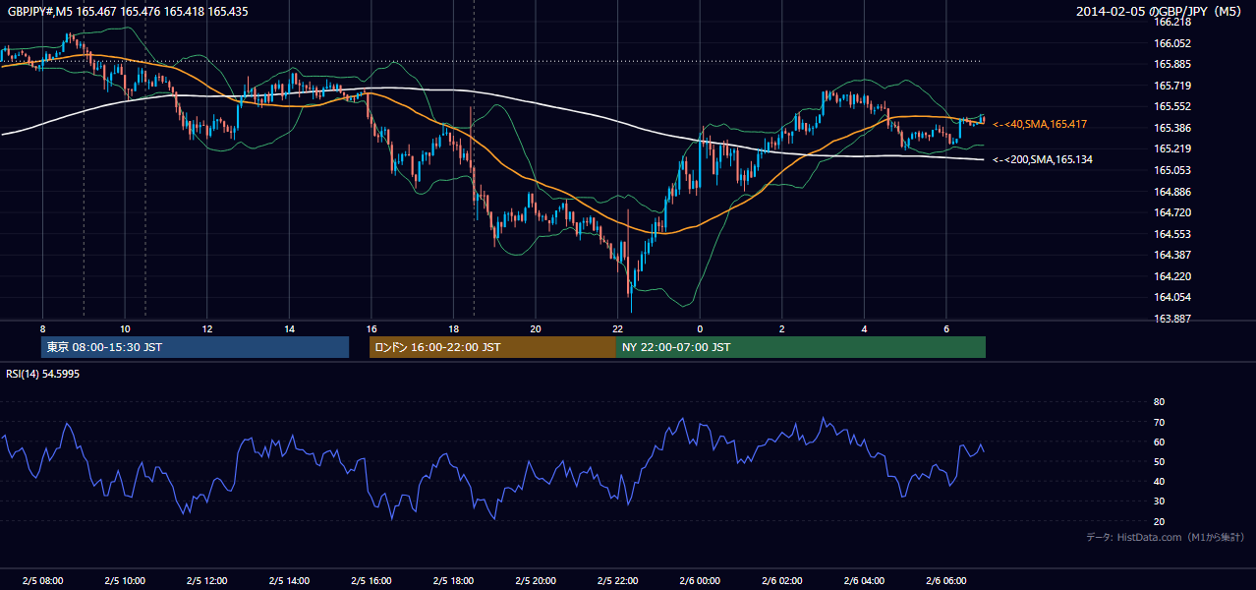This screenshot has height=590, width=1256.
Task: Click price level 166.218 on the axis
Action: (x=1172, y=22)
